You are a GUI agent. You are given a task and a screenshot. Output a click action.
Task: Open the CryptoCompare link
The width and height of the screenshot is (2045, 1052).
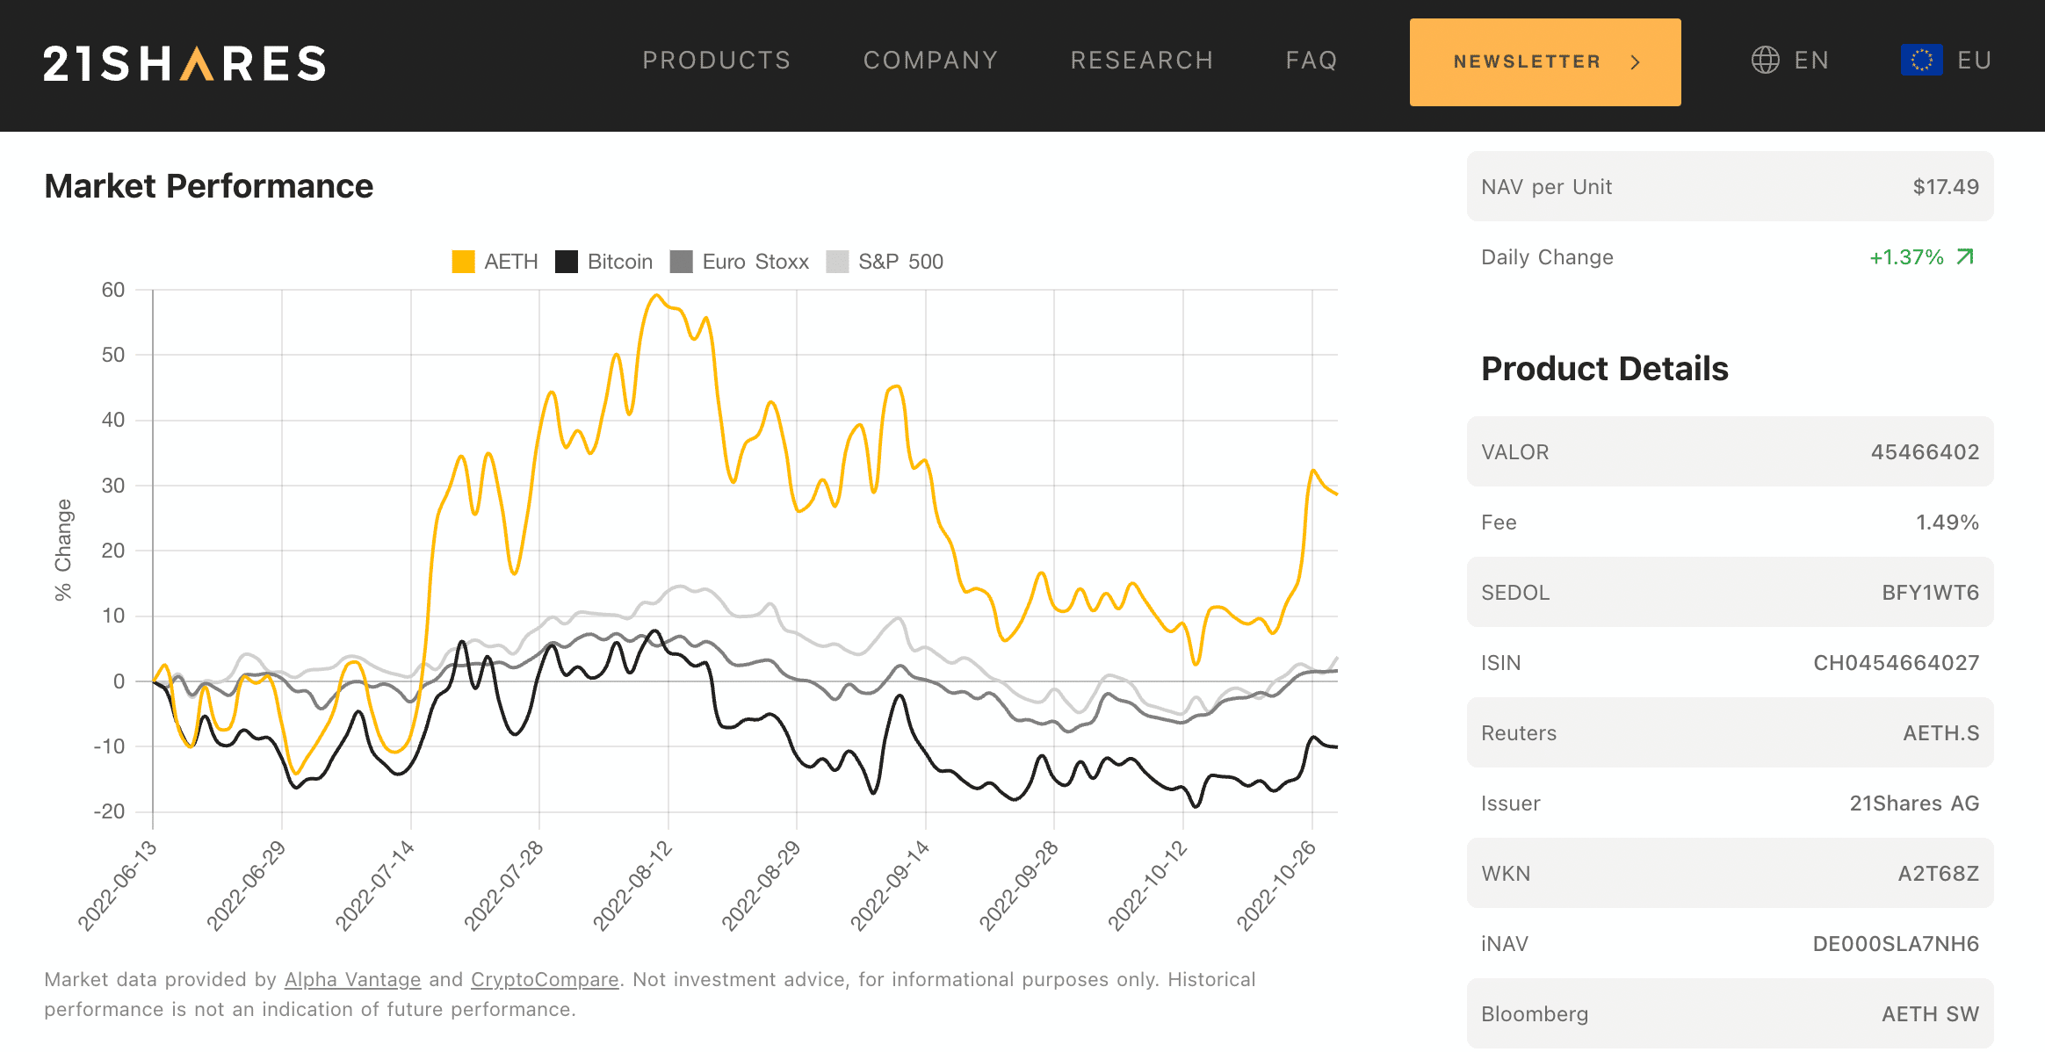click(x=545, y=980)
